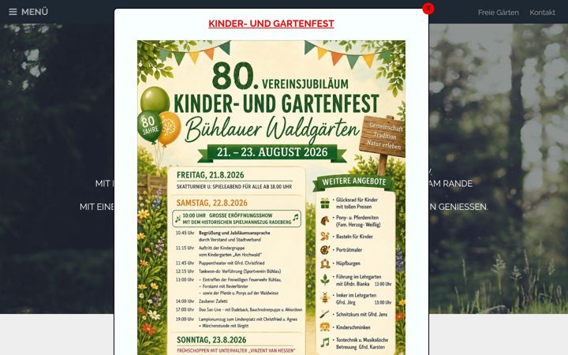Screen dimensions: 568x355
Task: Click the 'SONNTAG, 23.8.2026' heading
Action: tap(211, 340)
